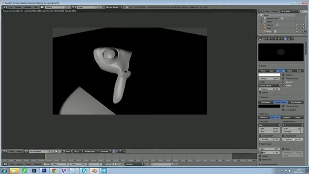The height and width of the screenshot is (174, 309).
Task: Open the Marker menu in timeline
Action: pyautogui.click(x=19, y=164)
